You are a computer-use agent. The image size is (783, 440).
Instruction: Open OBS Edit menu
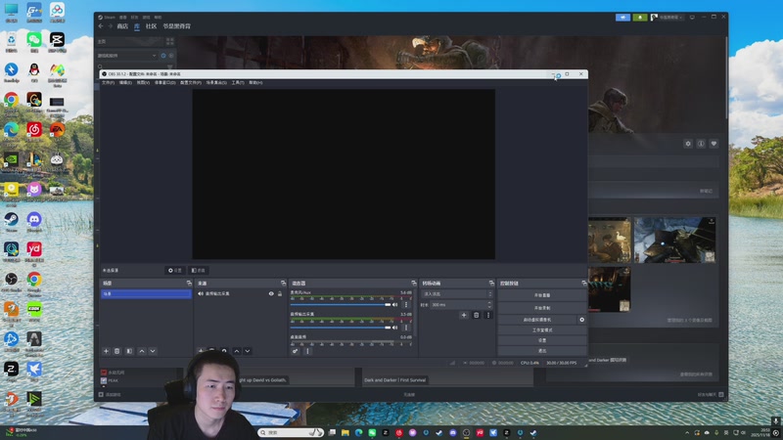coord(125,83)
